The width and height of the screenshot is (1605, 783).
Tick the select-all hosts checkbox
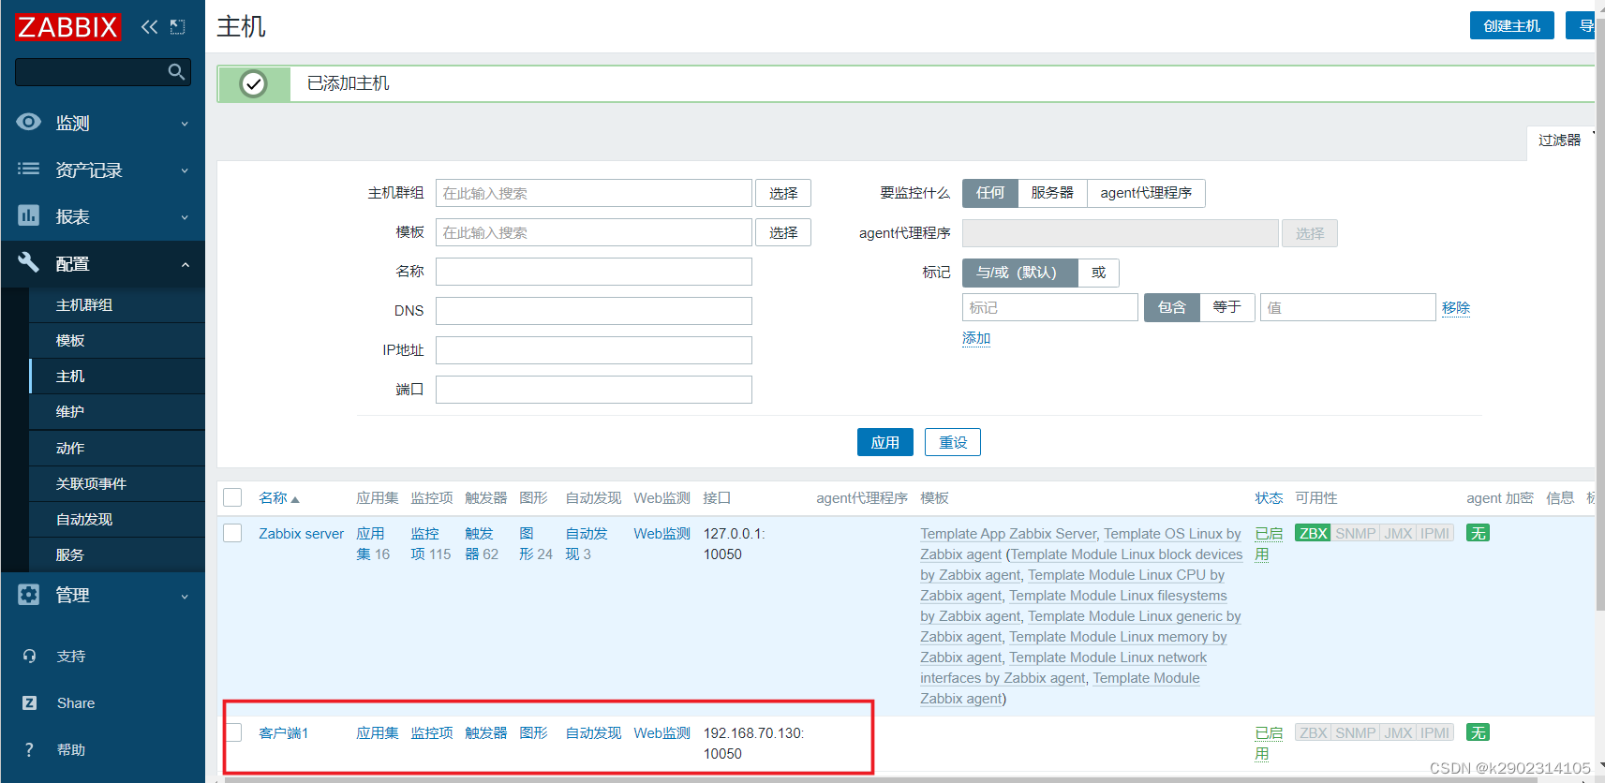coord(232,497)
